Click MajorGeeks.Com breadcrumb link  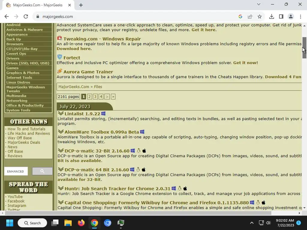click(x=74, y=87)
